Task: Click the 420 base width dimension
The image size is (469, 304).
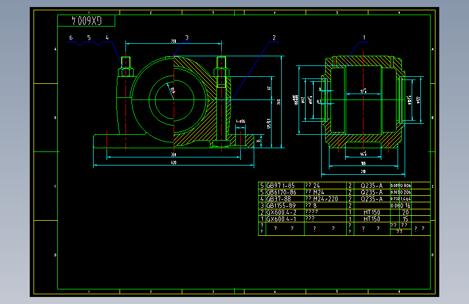Action: coord(174,162)
